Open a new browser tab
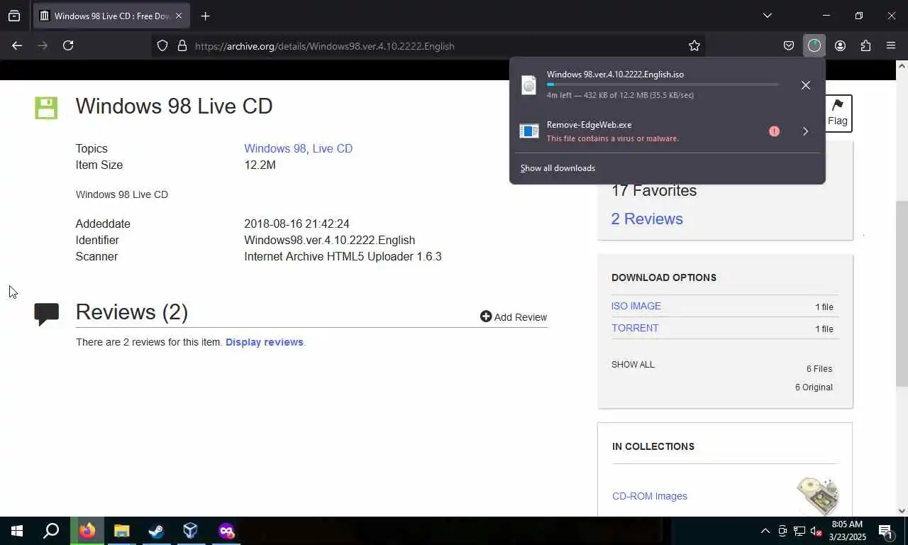 coord(205,16)
